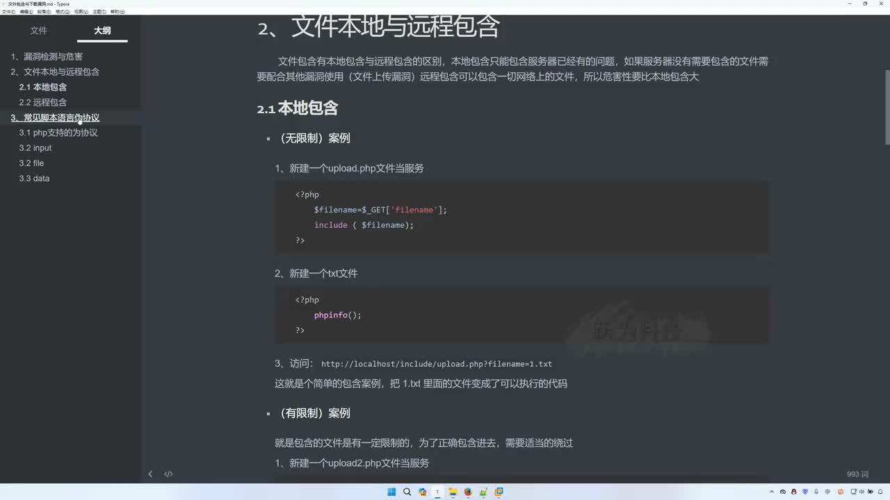The image size is (890, 500).
Task: Select outline entry 2.1 本地包含
Action: pos(43,87)
